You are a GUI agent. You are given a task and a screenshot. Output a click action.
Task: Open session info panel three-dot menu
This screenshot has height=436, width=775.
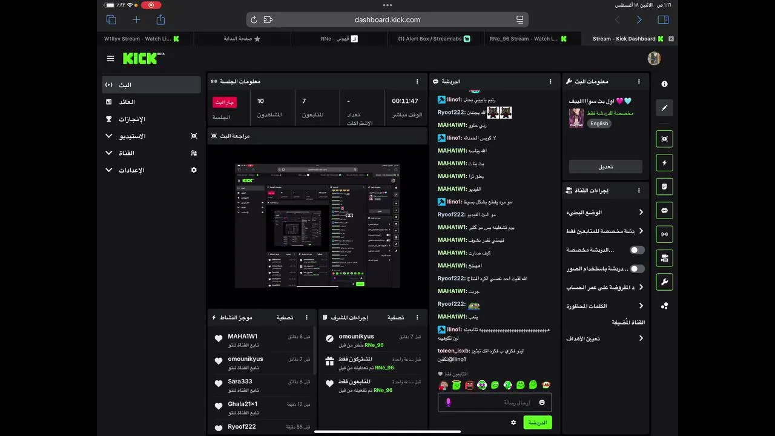(417, 81)
